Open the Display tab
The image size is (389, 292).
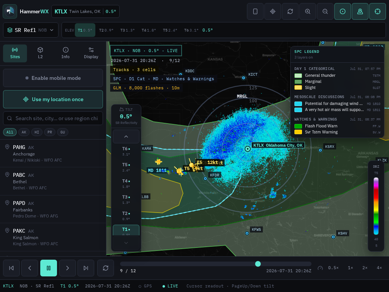pos(91,53)
